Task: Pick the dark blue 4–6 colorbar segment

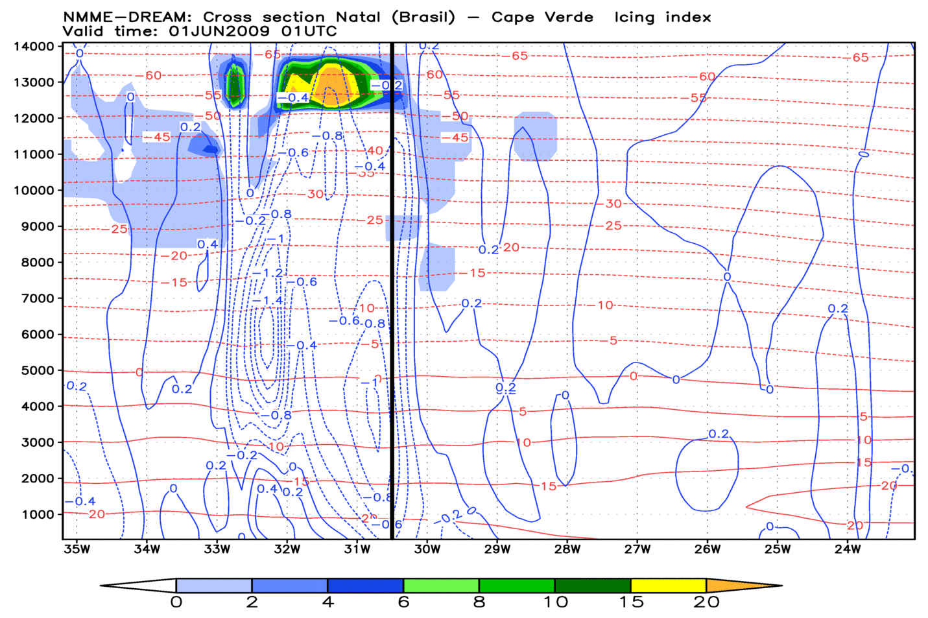Action: click(366, 586)
